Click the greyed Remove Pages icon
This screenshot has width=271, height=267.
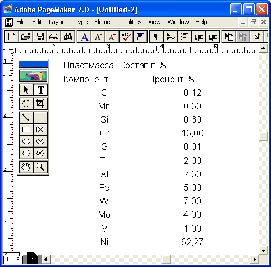pos(243,36)
